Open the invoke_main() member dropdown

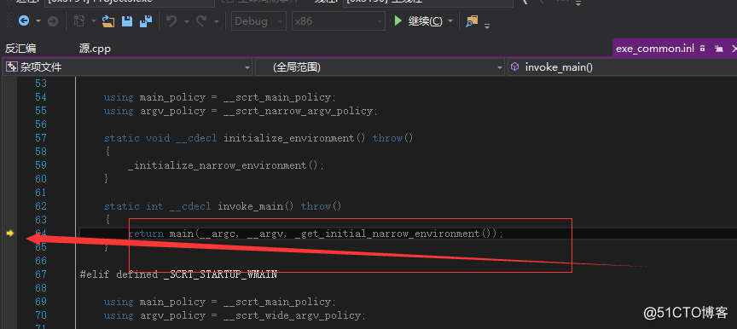pyautogui.click(x=622, y=67)
